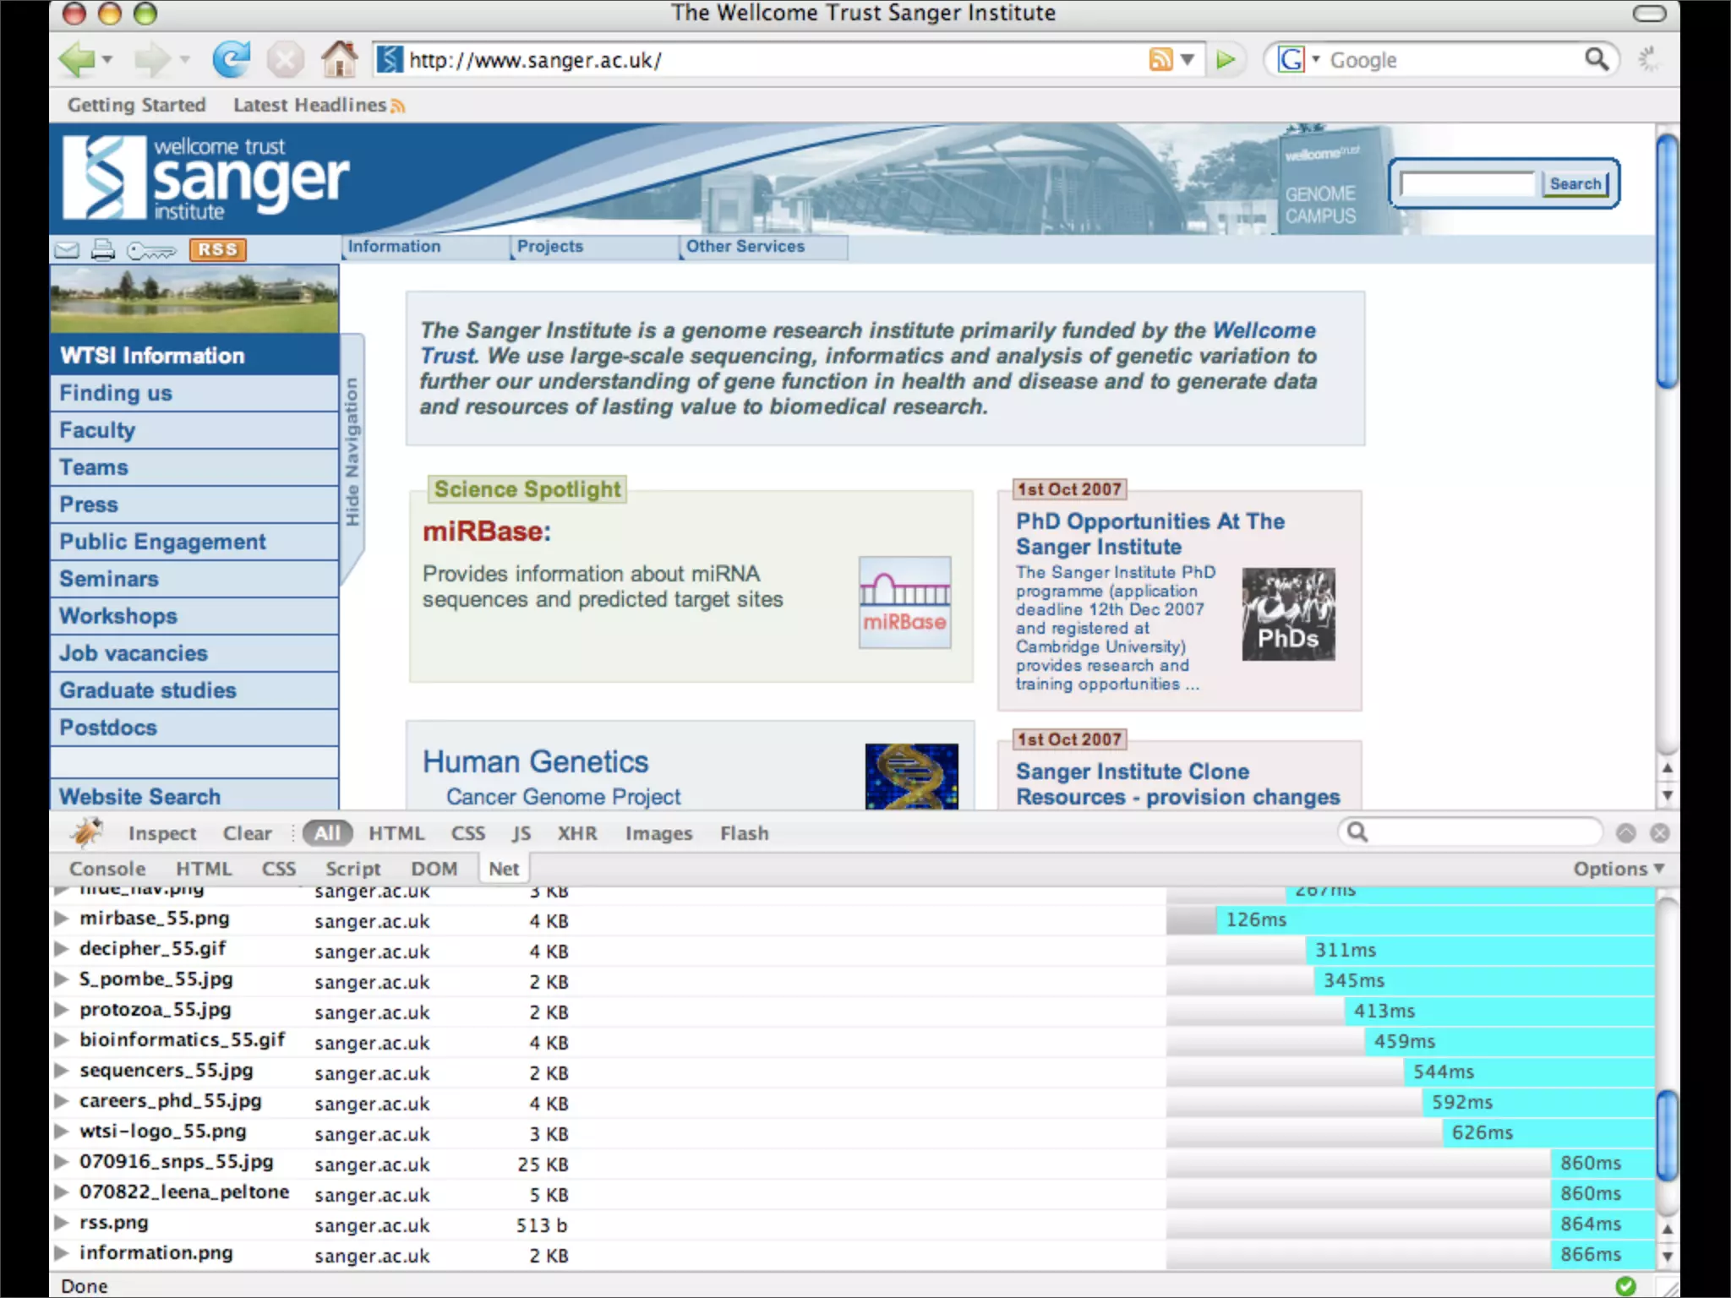Click the email envelope icon under logo

67,249
